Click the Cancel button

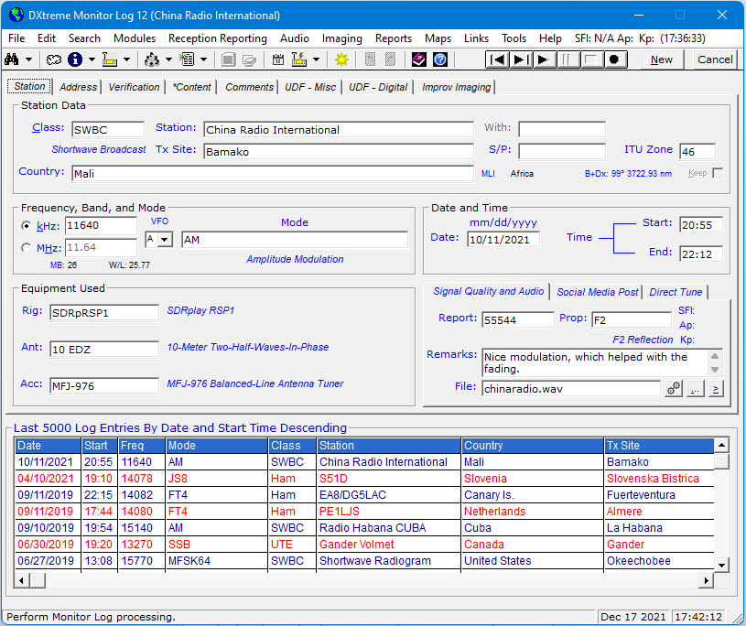715,59
